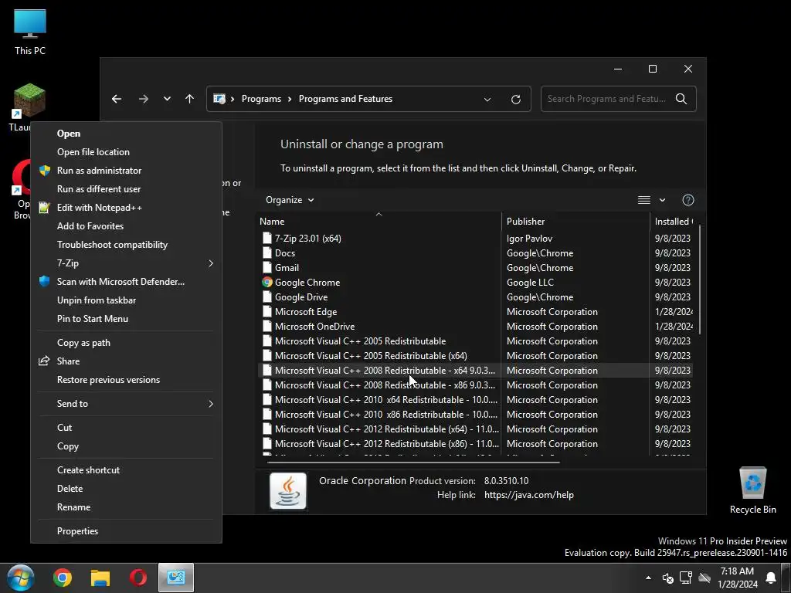This screenshot has height=593, width=791.
Task: Select Control Panel taskbar button
Action: point(176,578)
